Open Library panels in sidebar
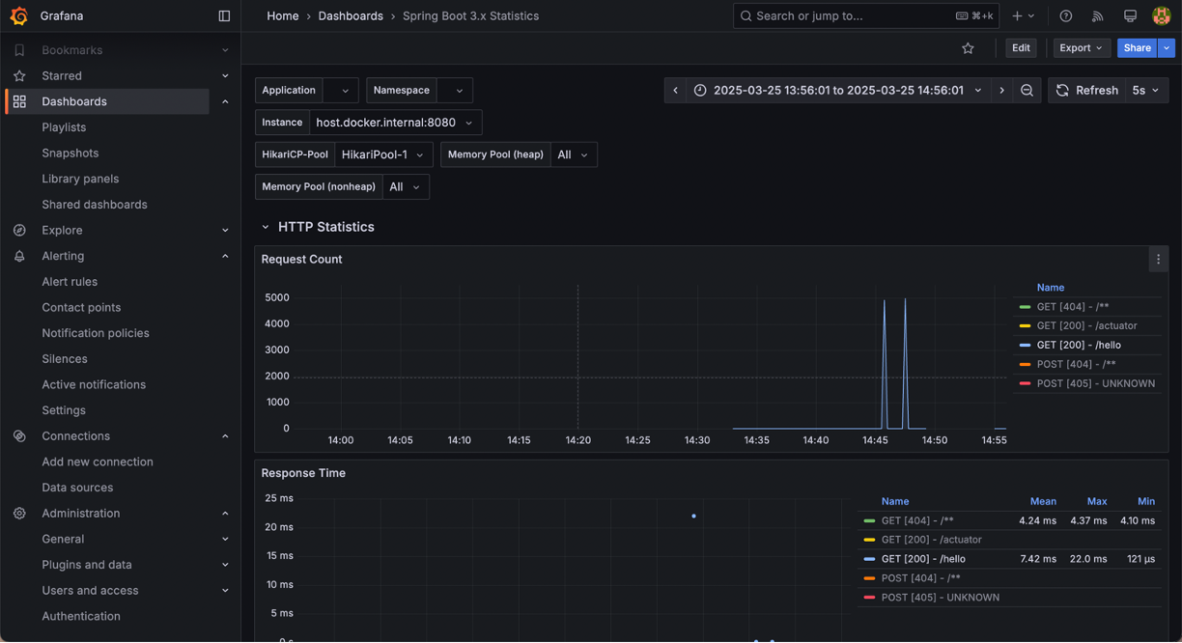1182x643 pixels. (x=80, y=179)
